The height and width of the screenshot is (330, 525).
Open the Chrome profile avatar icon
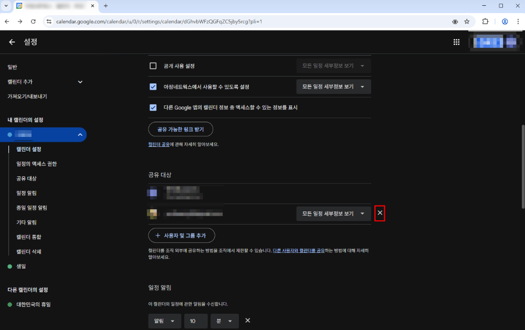pos(505,22)
